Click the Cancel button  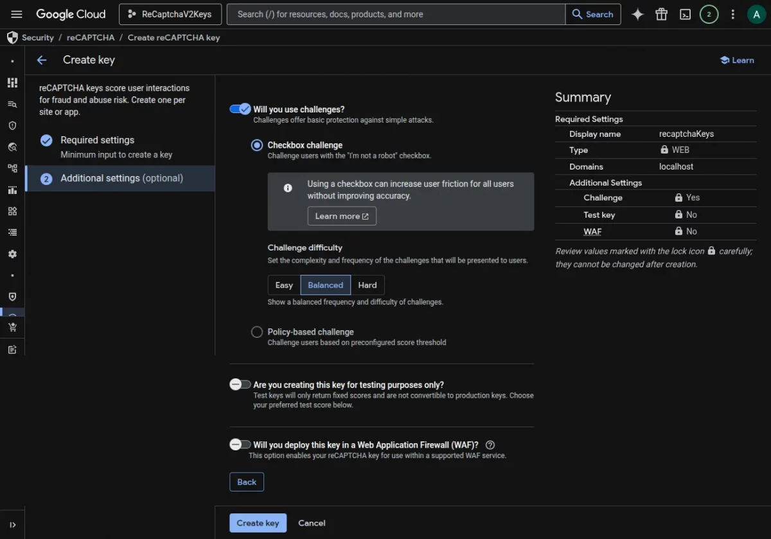[312, 523]
